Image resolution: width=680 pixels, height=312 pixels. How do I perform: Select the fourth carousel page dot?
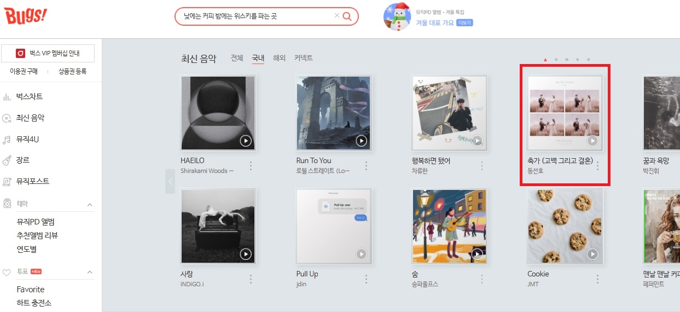578,59
